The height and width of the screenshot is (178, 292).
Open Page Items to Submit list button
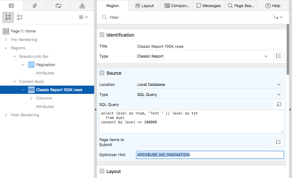[x=279, y=142]
